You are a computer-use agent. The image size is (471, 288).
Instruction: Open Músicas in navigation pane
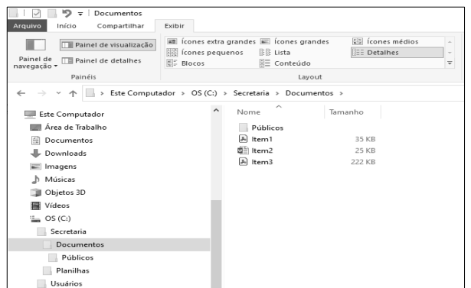coord(53,180)
